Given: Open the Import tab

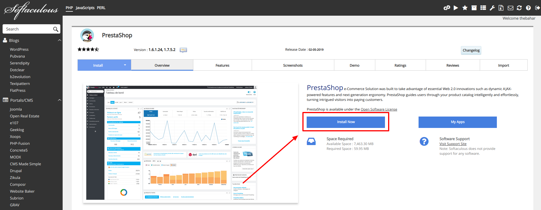Looking at the screenshot, I should point(503,65).
